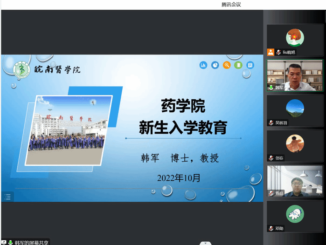The image size is (326, 245).
Task: Click the host badge beside liu晓旭
Action: [x=271, y=52]
